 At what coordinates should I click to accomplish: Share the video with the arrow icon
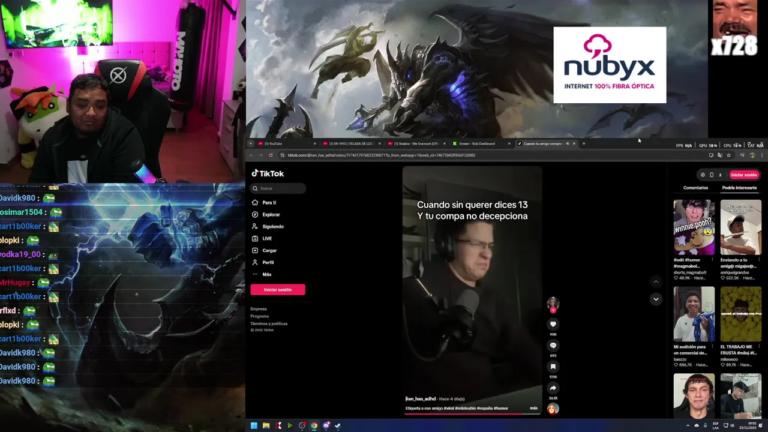tap(553, 388)
